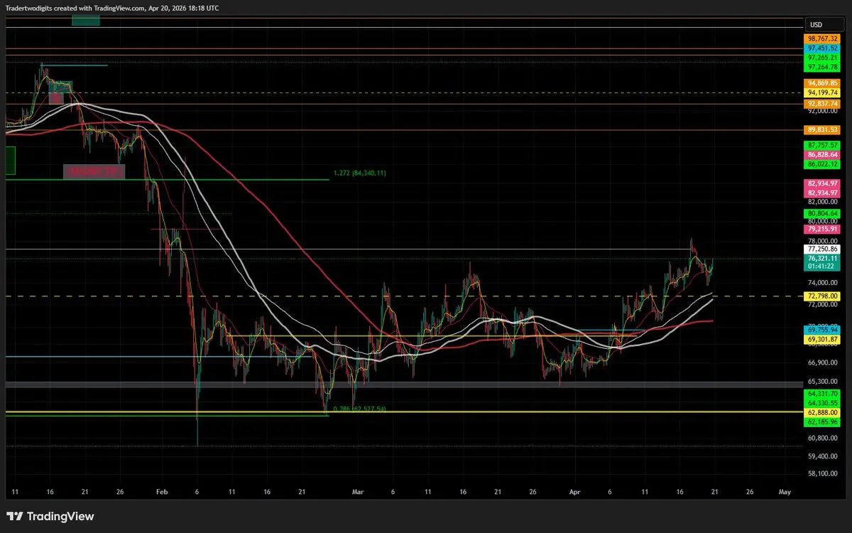Select the green 97,264.78 price label
852x533 pixels.
822,67
